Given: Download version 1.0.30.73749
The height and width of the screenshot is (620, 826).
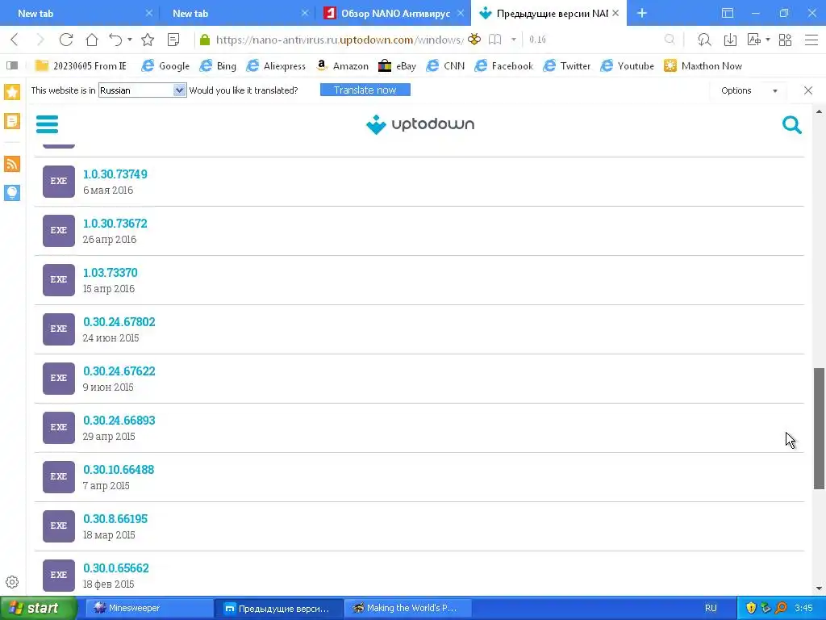Looking at the screenshot, I should tap(115, 174).
